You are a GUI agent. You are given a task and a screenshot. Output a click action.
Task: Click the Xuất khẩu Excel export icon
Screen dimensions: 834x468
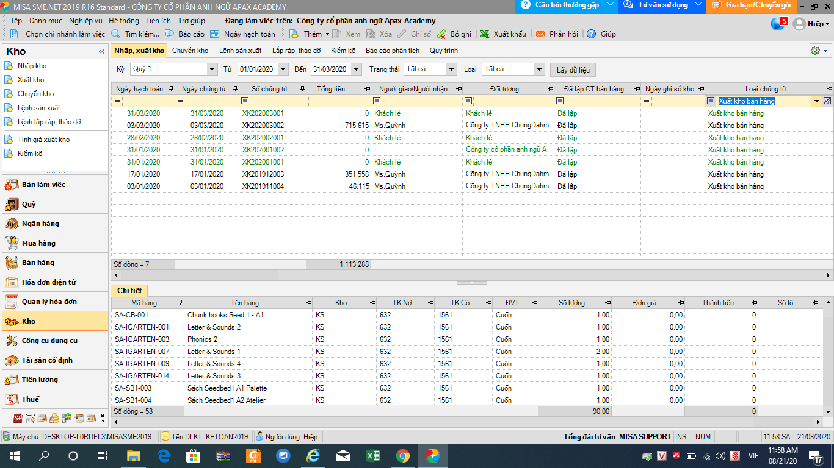(484, 34)
